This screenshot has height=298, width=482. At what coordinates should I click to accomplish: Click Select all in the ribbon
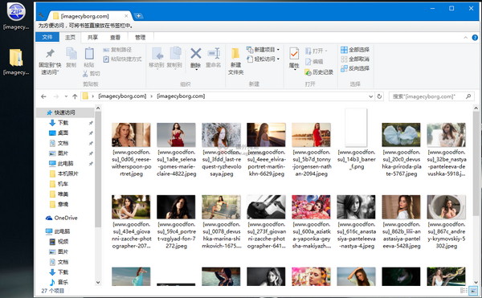355,50
